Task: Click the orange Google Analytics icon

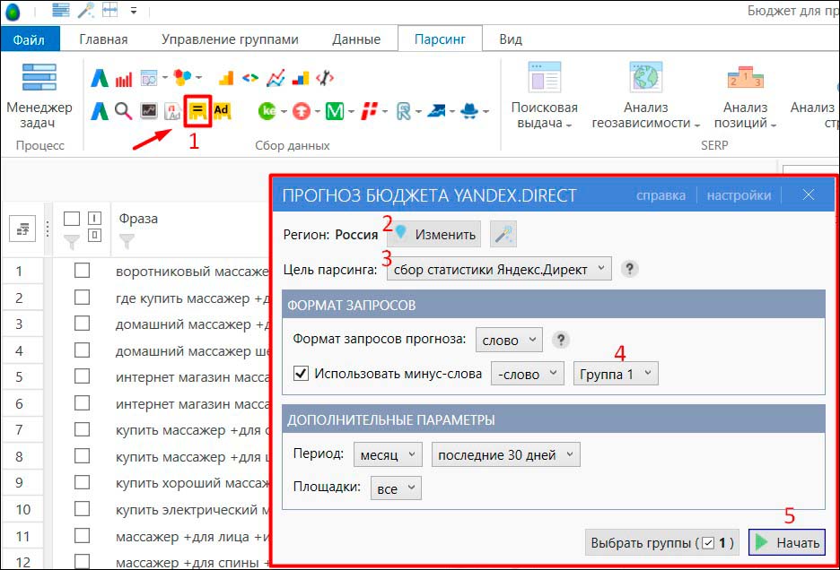Action: tap(226, 78)
